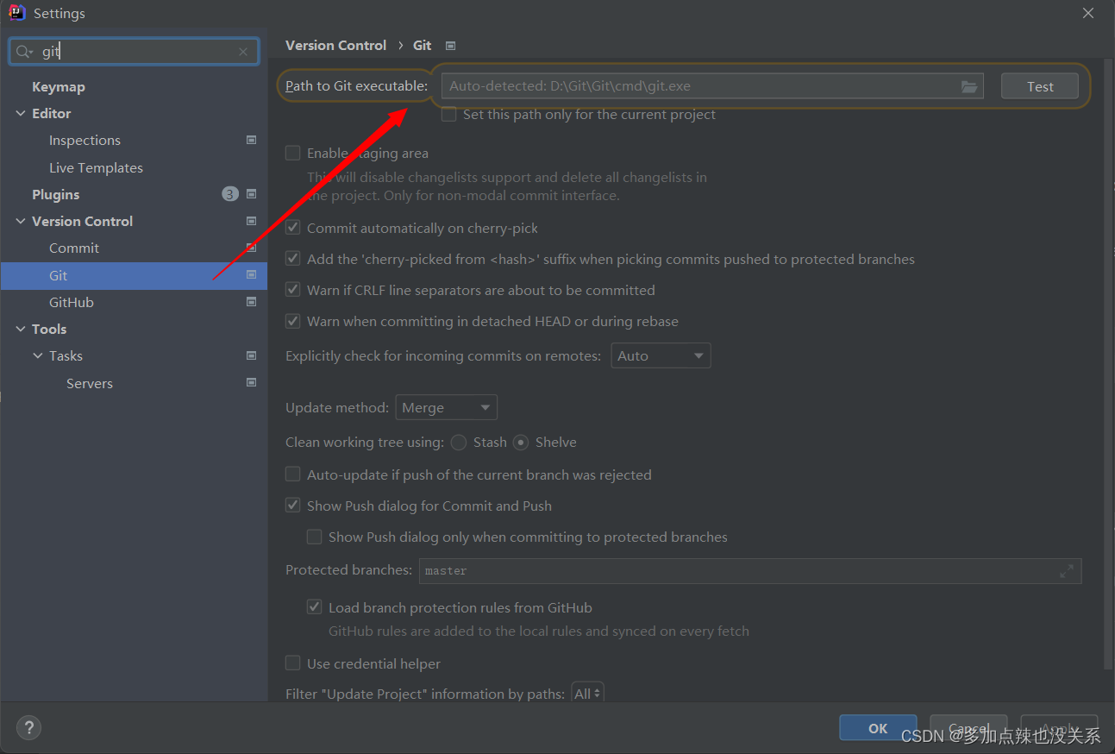Enable 'Use credential helper'
1115x754 pixels.
pyautogui.click(x=293, y=663)
